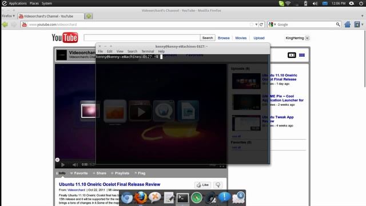Viewport: 366px width, 206px height.
Task: Open the Upload link
Action: coord(259,38)
